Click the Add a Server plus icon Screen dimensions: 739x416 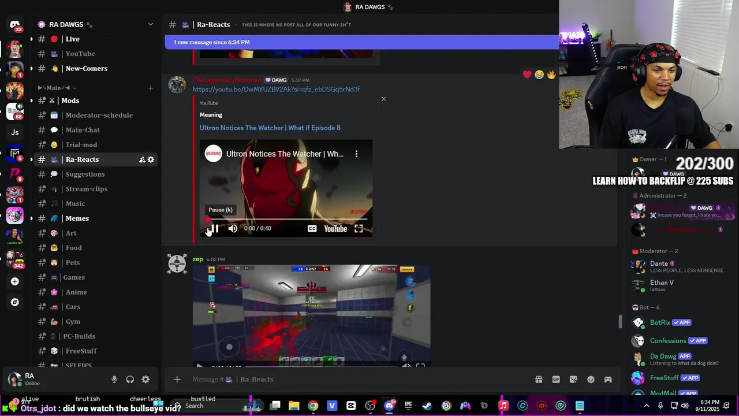tap(14, 281)
